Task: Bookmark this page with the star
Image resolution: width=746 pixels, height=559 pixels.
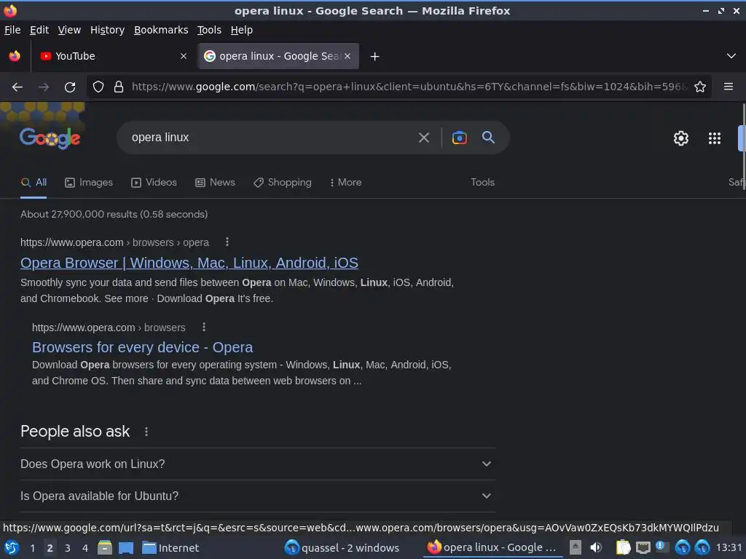Action: (x=700, y=87)
